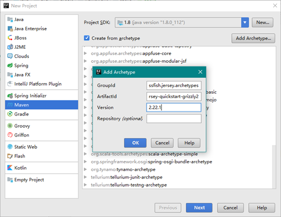Choose the J2ME project icon

click(x=10, y=47)
